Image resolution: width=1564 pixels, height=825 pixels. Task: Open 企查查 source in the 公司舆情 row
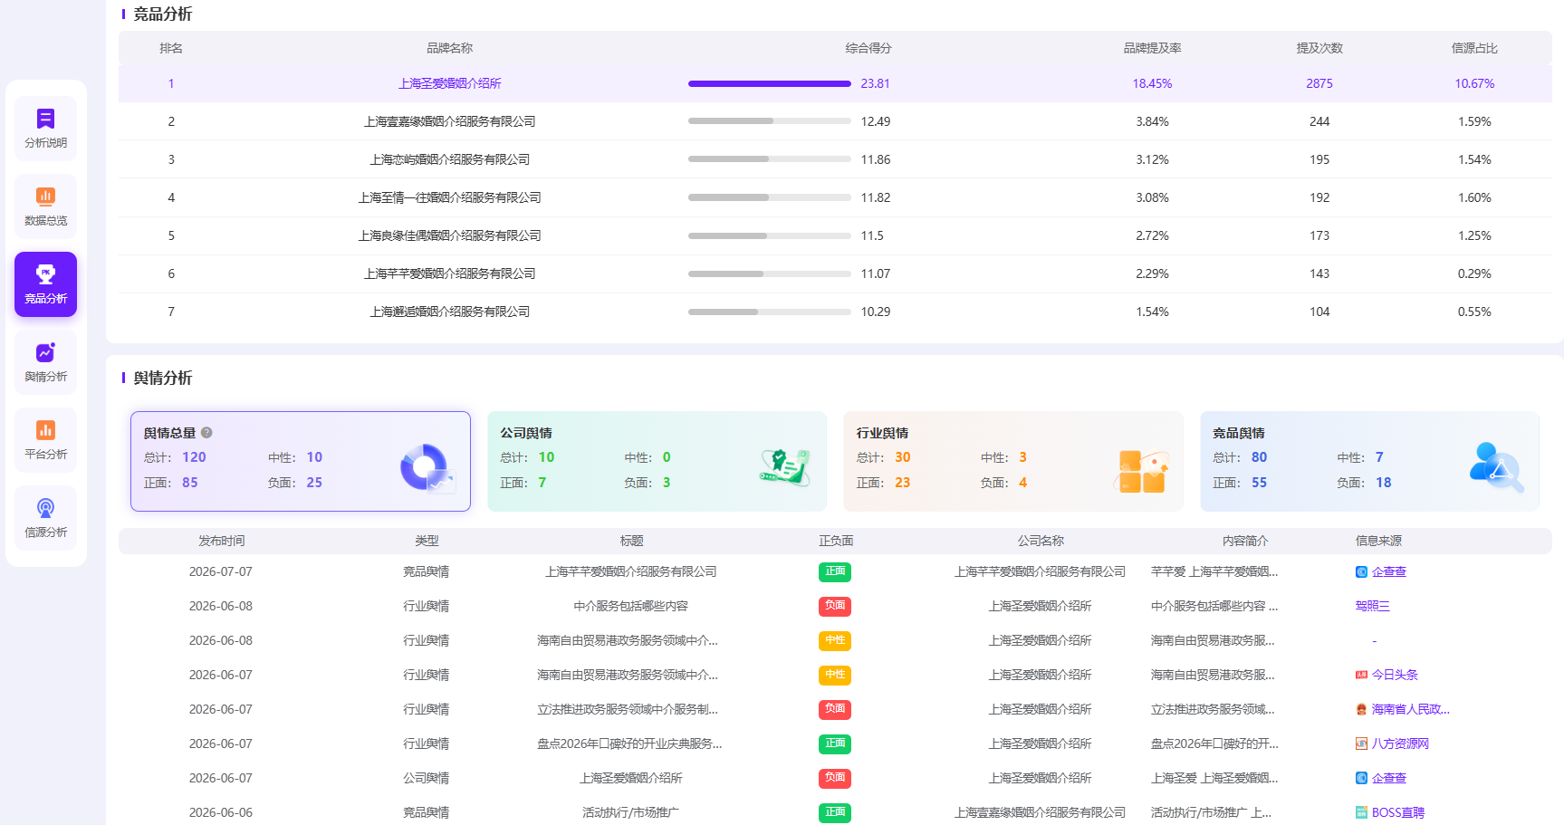pyautogui.click(x=1388, y=778)
